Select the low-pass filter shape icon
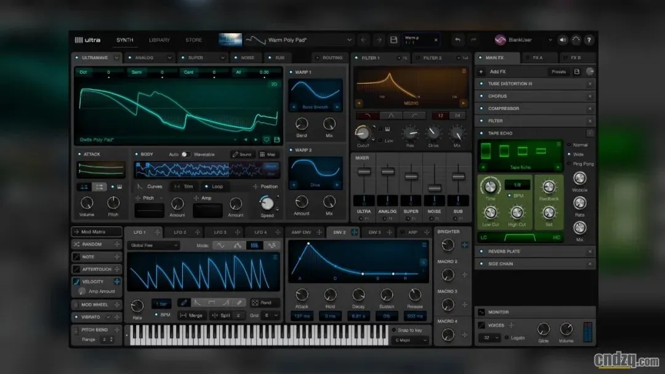This screenshot has width=665, height=374. coord(367,115)
